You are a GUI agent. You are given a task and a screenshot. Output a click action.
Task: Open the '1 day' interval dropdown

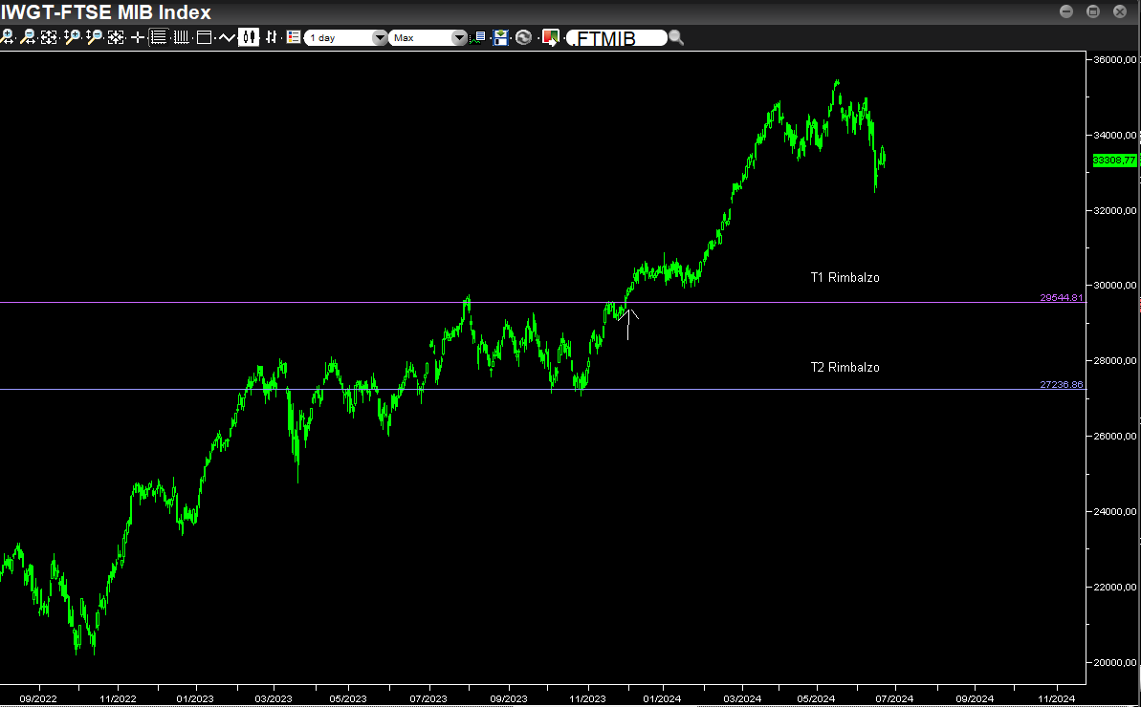pyautogui.click(x=346, y=38)
